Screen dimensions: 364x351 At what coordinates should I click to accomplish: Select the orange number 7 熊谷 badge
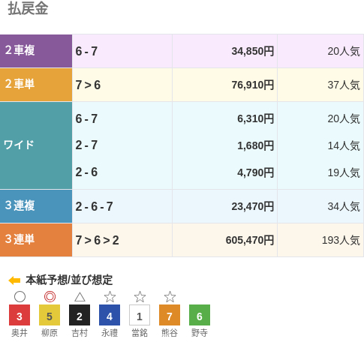(170, 315)
